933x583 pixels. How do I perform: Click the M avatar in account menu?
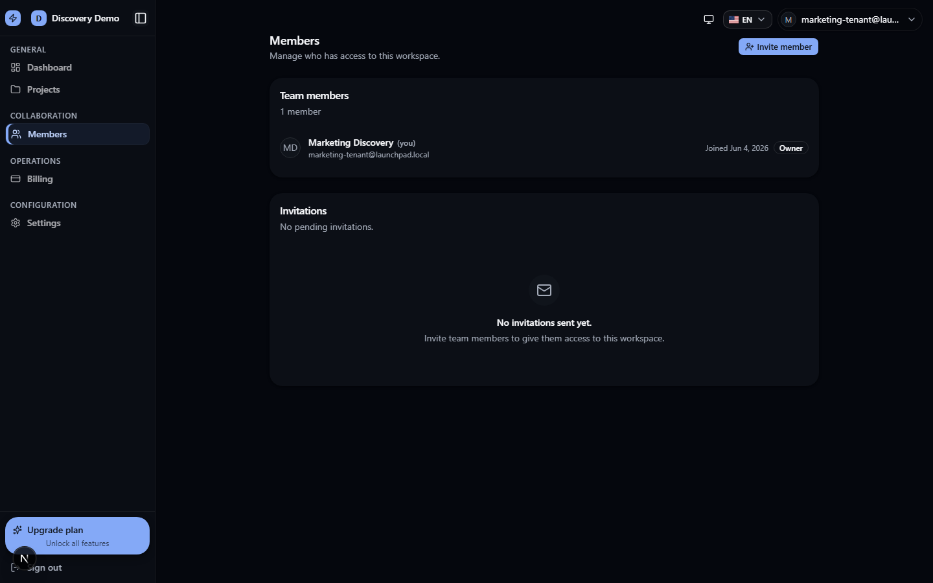click(x=789, y=19)
